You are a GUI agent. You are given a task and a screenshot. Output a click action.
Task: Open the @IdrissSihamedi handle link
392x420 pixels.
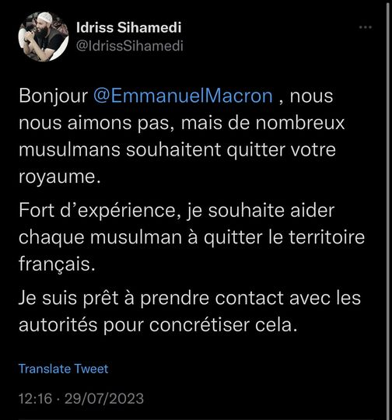[130, 46]
